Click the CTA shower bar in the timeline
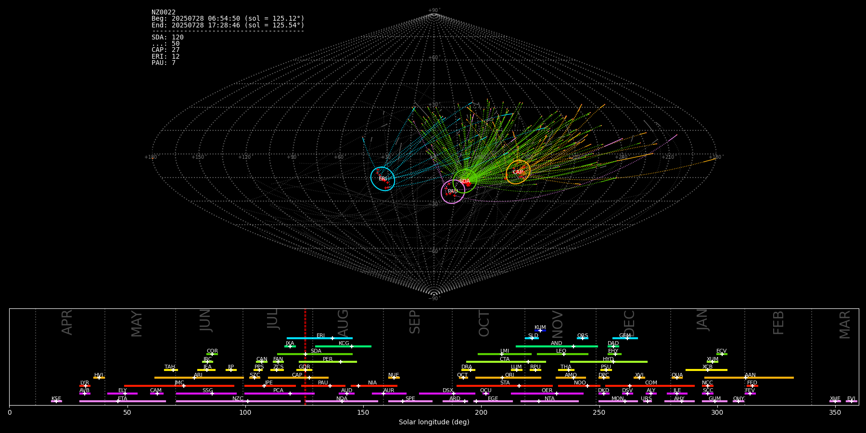This screenshot has height=433, width=866. pos(506,362)
